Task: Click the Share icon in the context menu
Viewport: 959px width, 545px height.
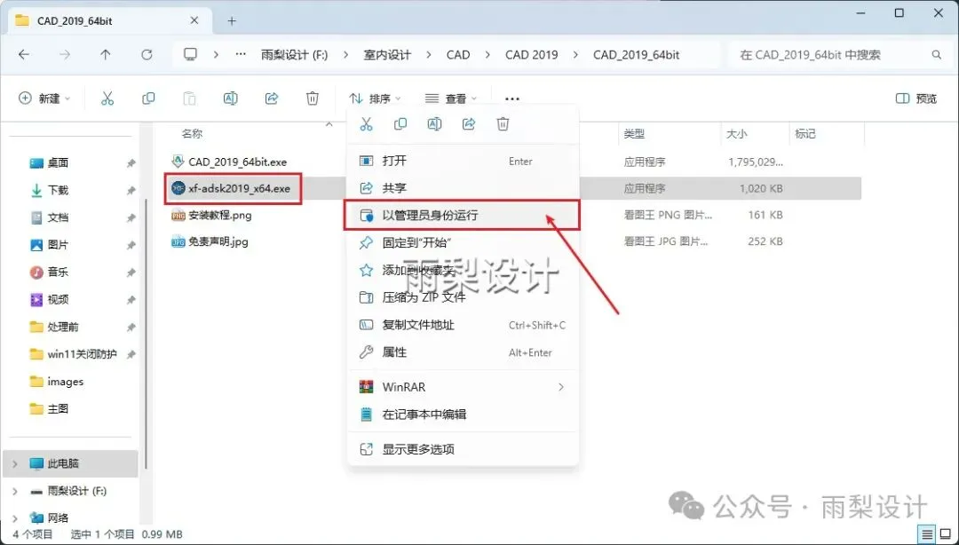Action: coord(469,124)
